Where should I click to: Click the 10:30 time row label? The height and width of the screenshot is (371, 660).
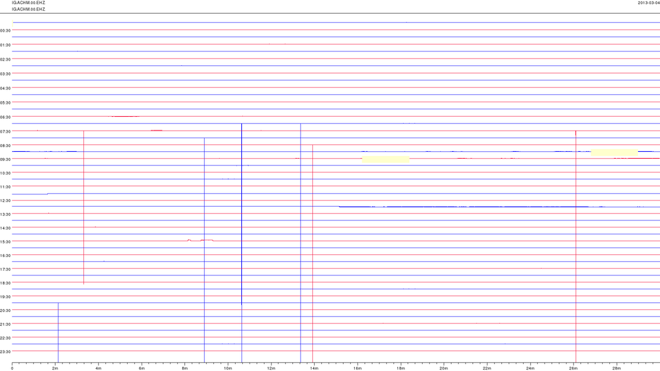click(5, 173)
